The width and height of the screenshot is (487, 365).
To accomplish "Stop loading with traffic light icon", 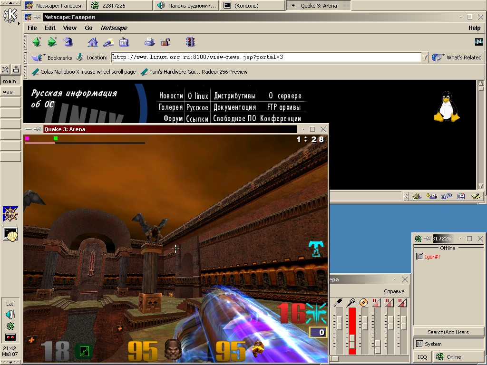I will [190, 42].
